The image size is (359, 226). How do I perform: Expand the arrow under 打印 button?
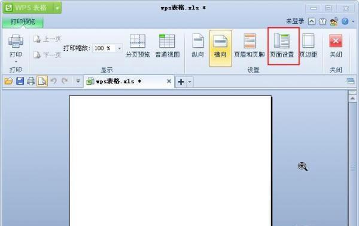pos(16,61)
